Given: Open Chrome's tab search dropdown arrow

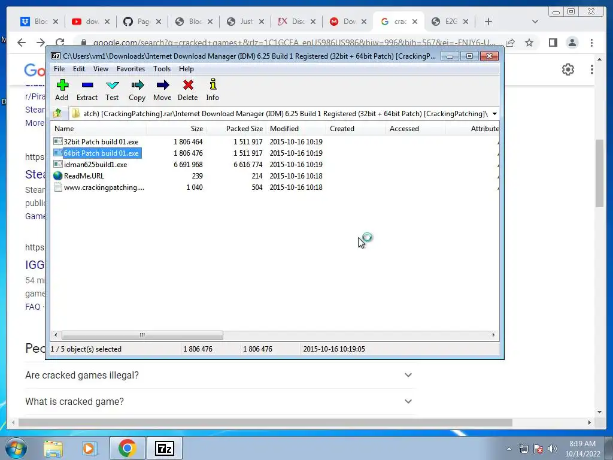Looking at the screenshot, I should [x=535, y=22].
